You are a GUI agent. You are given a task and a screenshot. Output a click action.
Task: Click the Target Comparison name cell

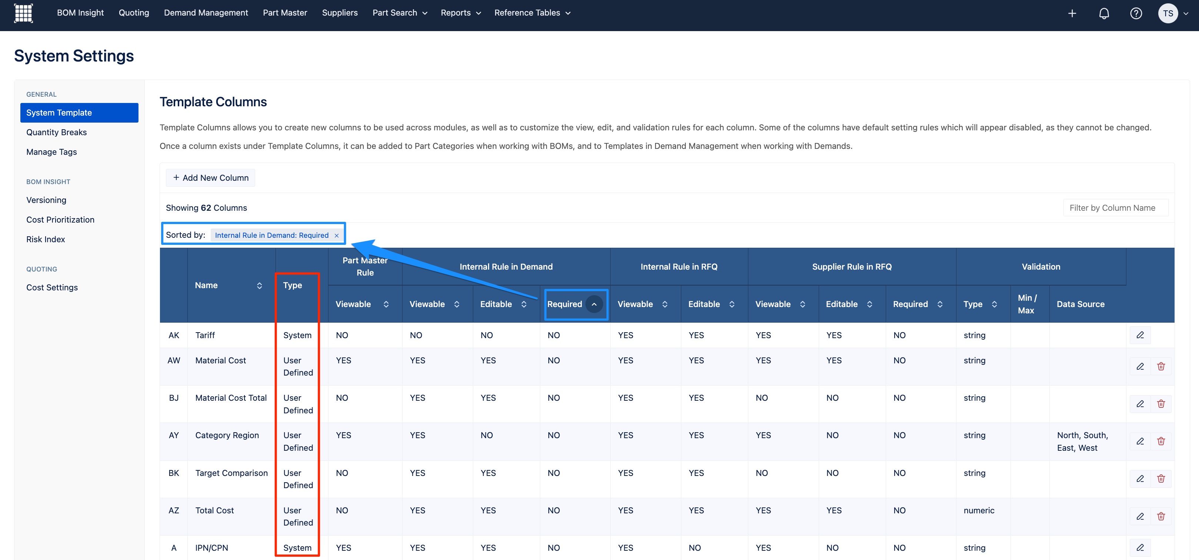231,473
